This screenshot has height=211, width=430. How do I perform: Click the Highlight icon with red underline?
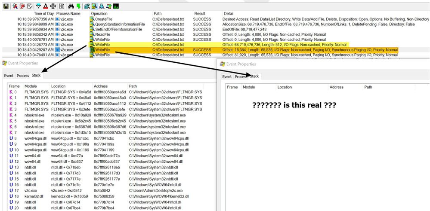tap(46, 6)
